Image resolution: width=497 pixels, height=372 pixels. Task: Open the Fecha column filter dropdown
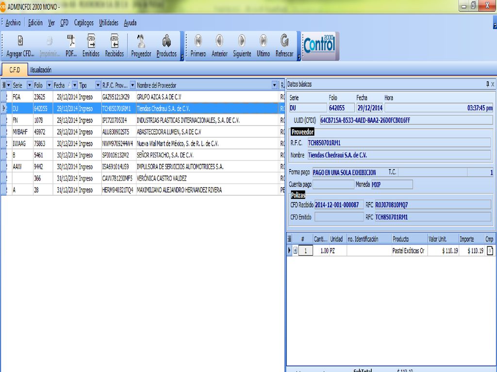click(75, 85)
